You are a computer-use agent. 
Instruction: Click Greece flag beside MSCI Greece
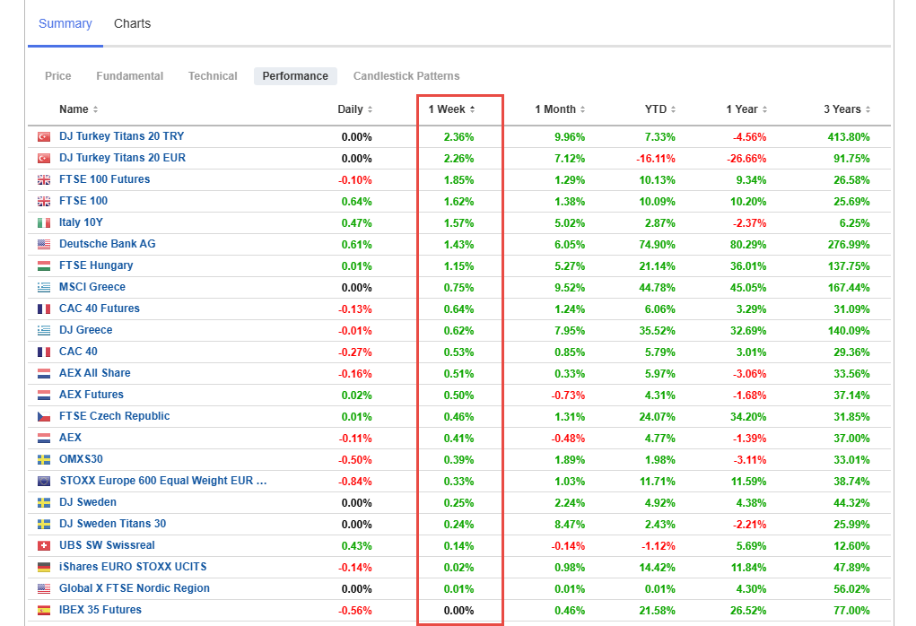(x=44, y=288)
